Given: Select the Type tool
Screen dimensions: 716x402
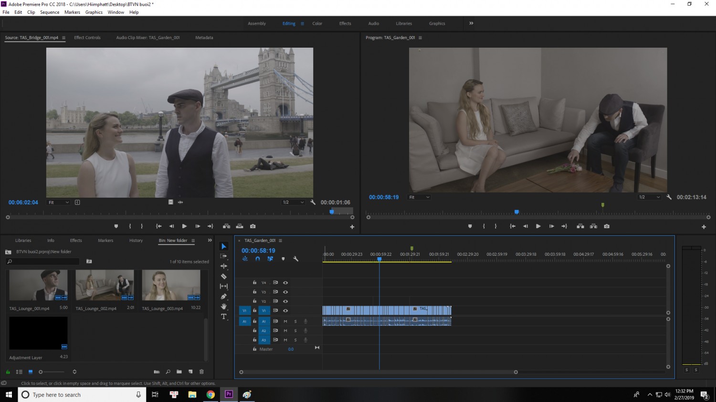Looking at the screenshot, I should [x=224, y=316].
